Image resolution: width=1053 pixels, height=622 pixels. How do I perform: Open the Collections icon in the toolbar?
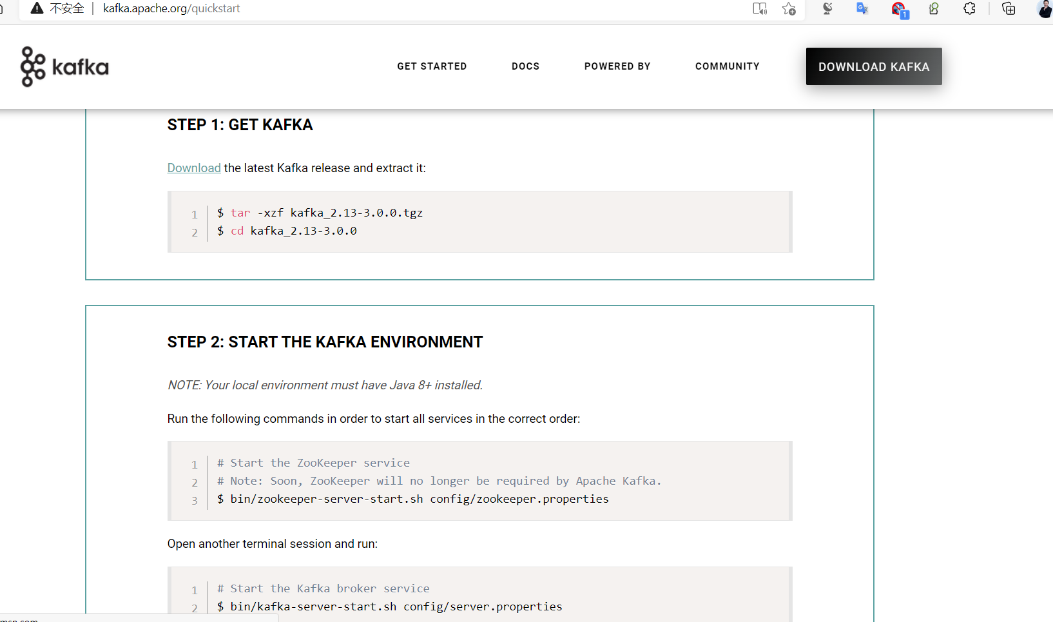click(1009, 8)
